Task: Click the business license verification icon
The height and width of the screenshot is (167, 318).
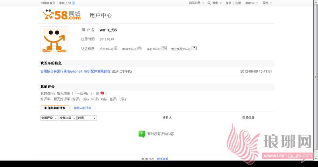Action: [x=194, y=49]
